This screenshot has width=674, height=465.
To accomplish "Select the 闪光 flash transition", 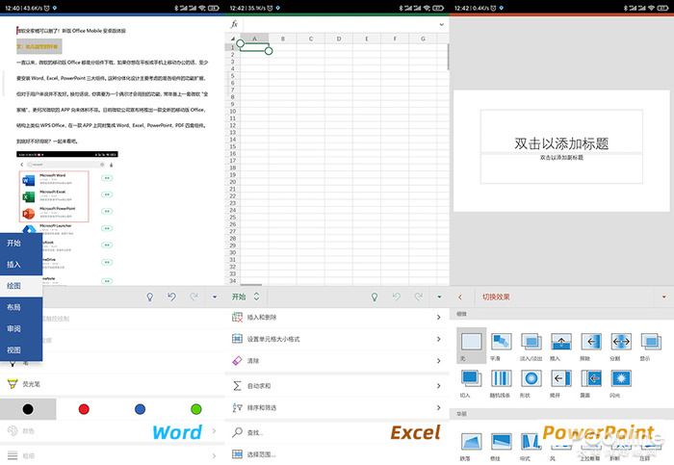I will pyautogui.click(x=621, y=383).
